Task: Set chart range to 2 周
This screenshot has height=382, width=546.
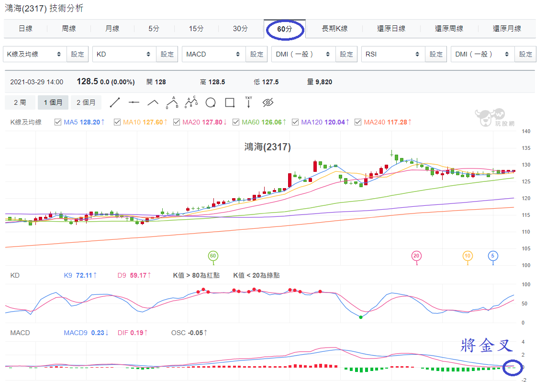Action: click(20, 102)
